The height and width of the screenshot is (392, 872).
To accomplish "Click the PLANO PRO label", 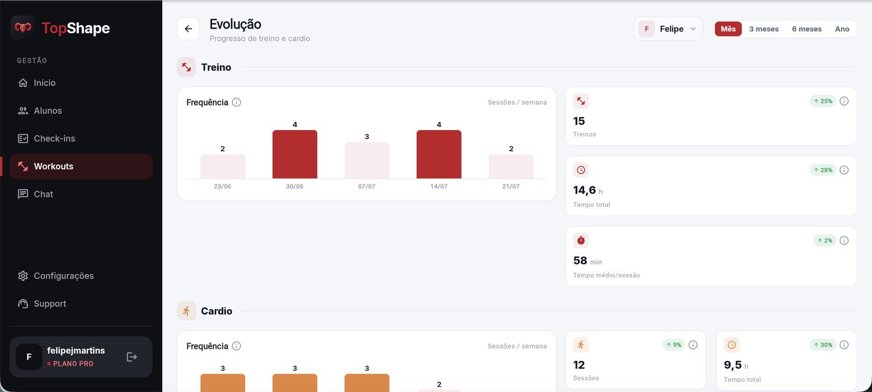I will coord(73,364).
